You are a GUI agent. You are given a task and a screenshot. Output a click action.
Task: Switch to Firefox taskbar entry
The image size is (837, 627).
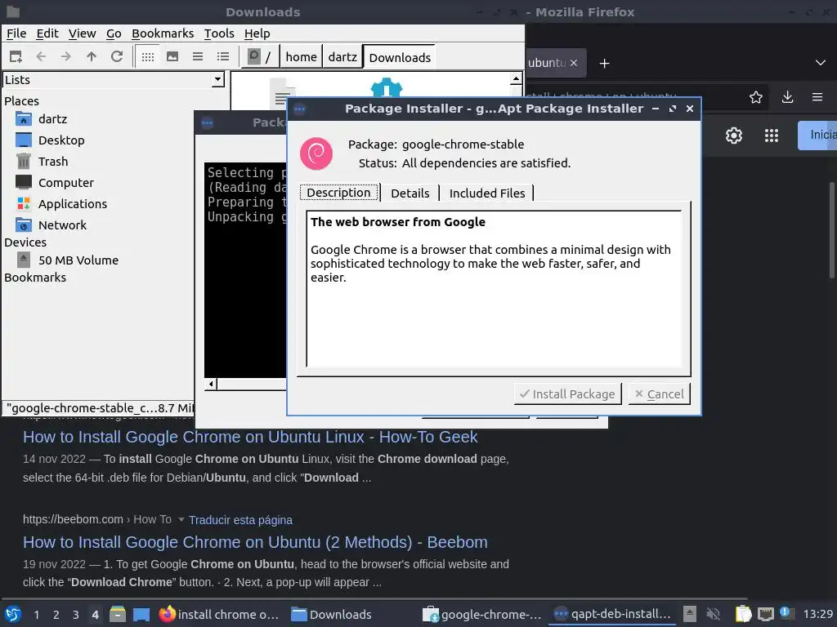pos(219,615)
